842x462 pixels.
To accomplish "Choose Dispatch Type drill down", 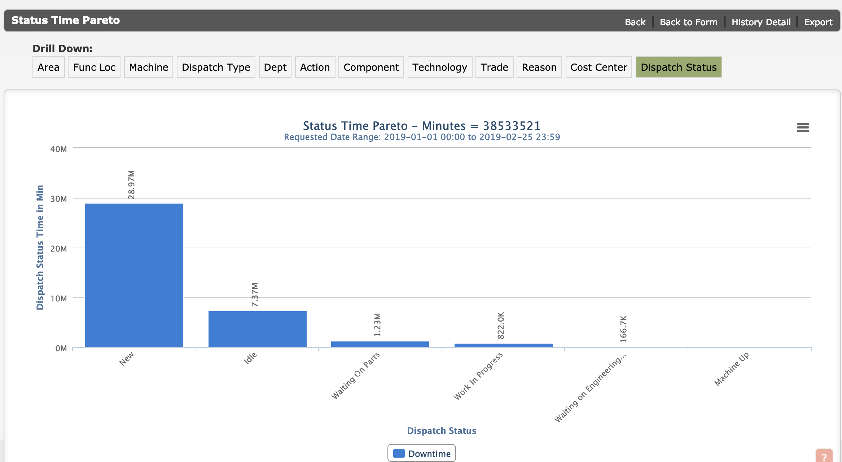I will point(216,67).
